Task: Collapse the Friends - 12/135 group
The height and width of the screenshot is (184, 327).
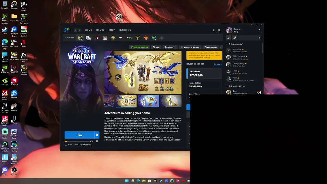Action: pyautogui.click(x=227, y=86)
